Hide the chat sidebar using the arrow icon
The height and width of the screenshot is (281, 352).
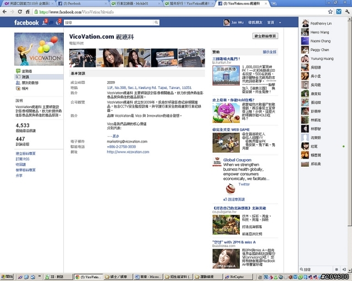coord(344,269)
